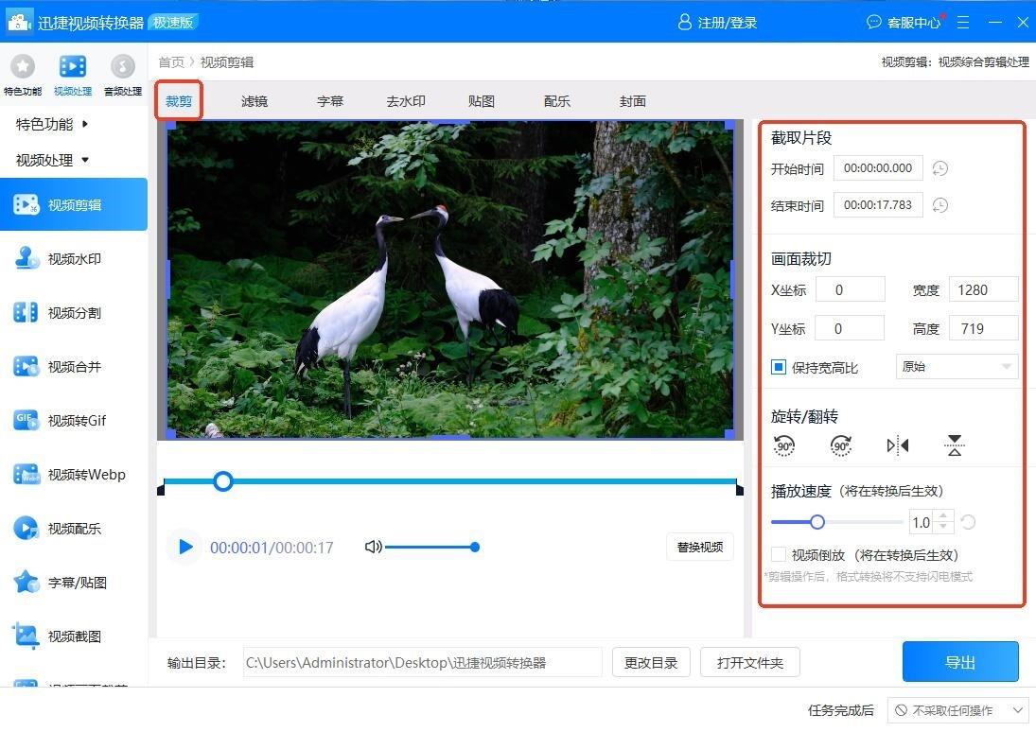Switch to the 滤镜 filter tab
Viewport: 1036px width, 732px height.
tap(255, 101)
